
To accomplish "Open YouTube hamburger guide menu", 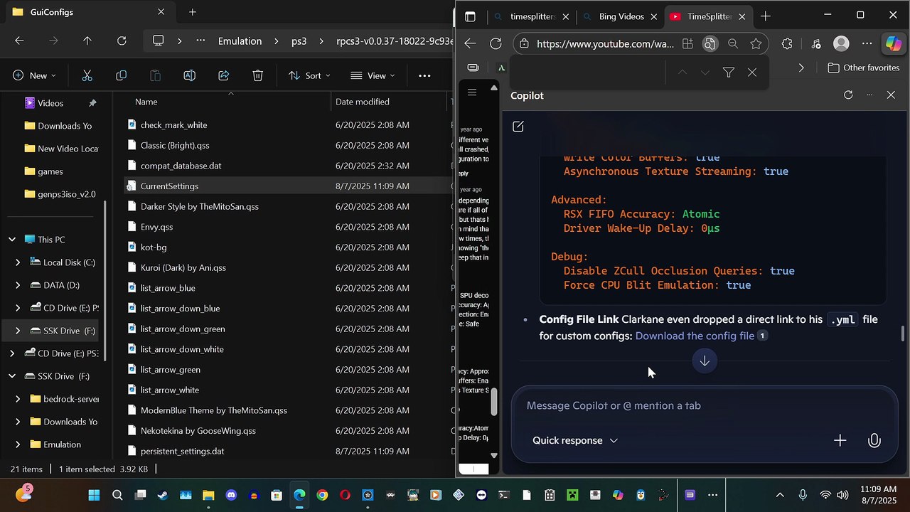I will coord(472,92).
